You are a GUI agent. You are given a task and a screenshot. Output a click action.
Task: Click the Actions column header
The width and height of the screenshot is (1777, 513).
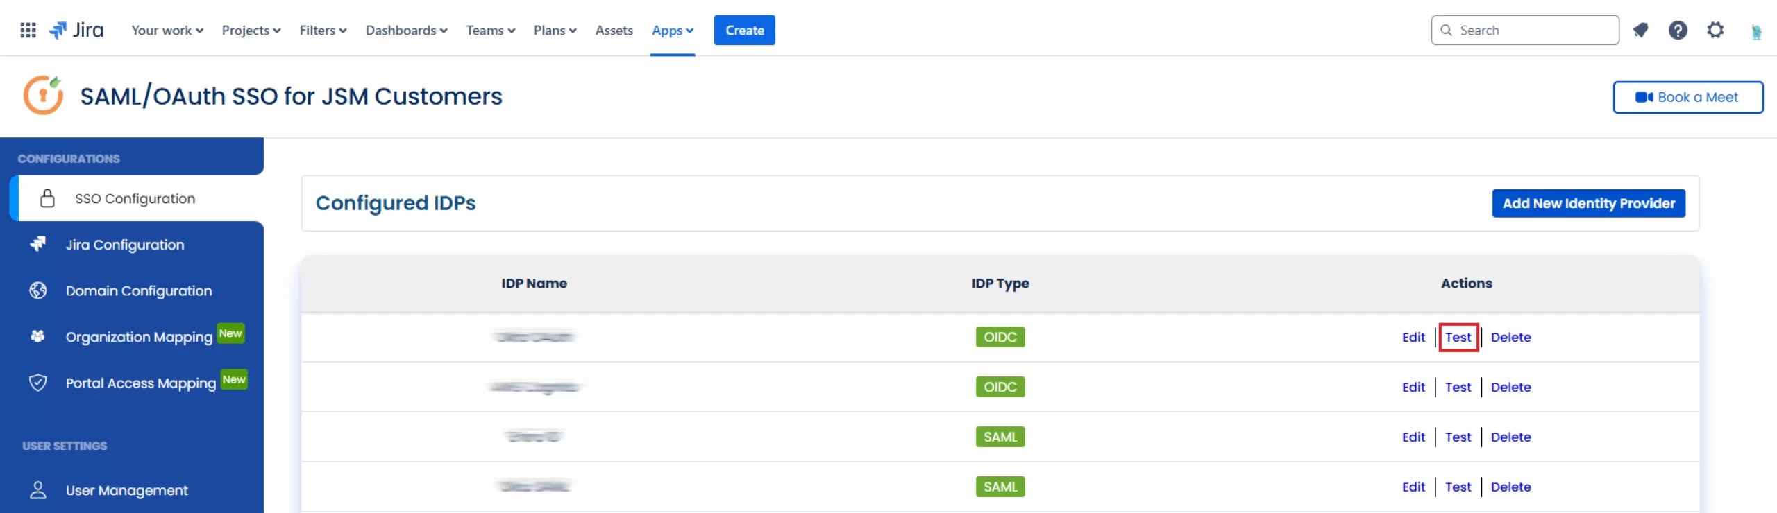pos(1466,283)
